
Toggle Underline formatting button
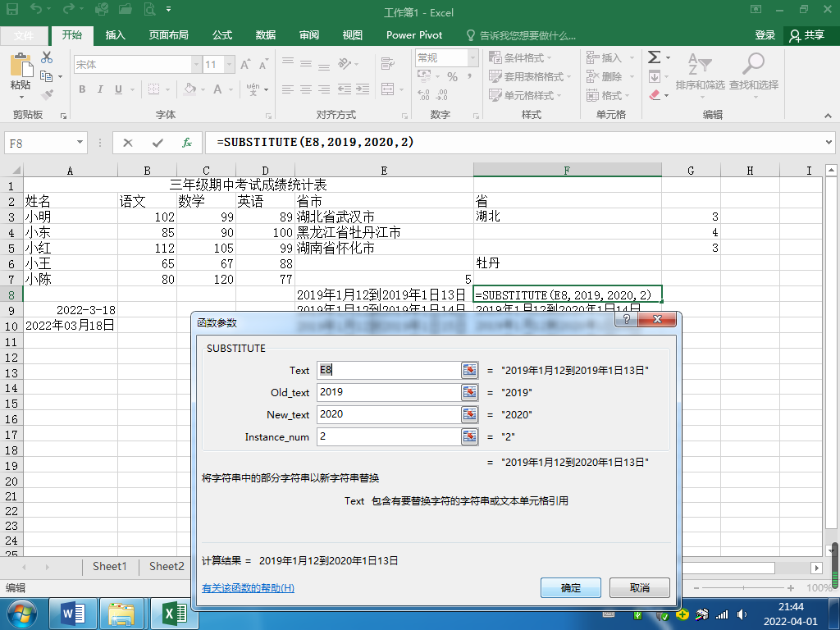point(118,89)
